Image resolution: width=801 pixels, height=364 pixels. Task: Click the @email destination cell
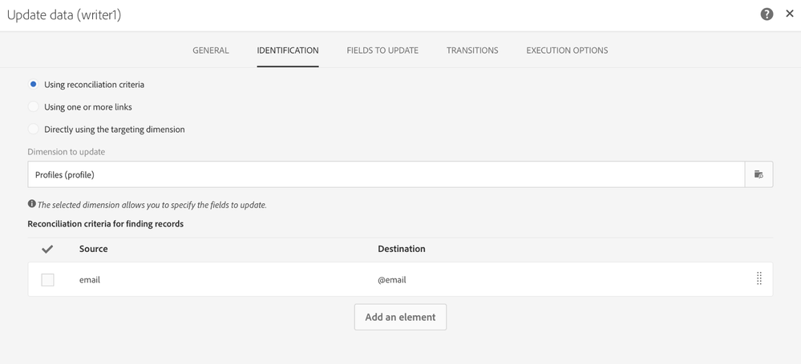point(392,280)
